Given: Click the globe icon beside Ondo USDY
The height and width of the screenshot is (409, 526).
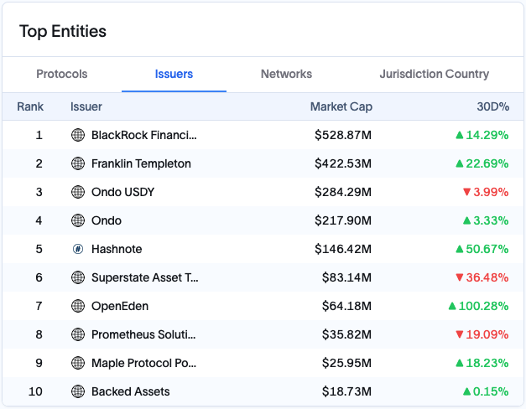Looking at the screenshot, I should click(x=78, y=192).
